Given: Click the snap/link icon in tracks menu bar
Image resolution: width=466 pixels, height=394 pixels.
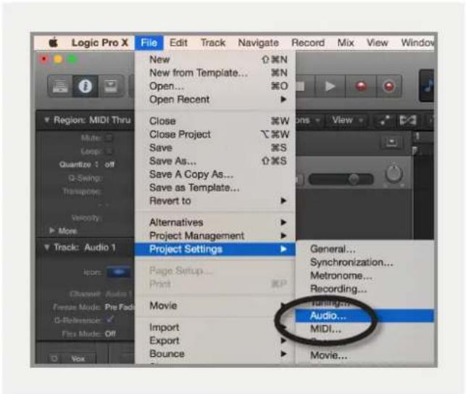Looking at the screenshot, I should click(408, 120).
